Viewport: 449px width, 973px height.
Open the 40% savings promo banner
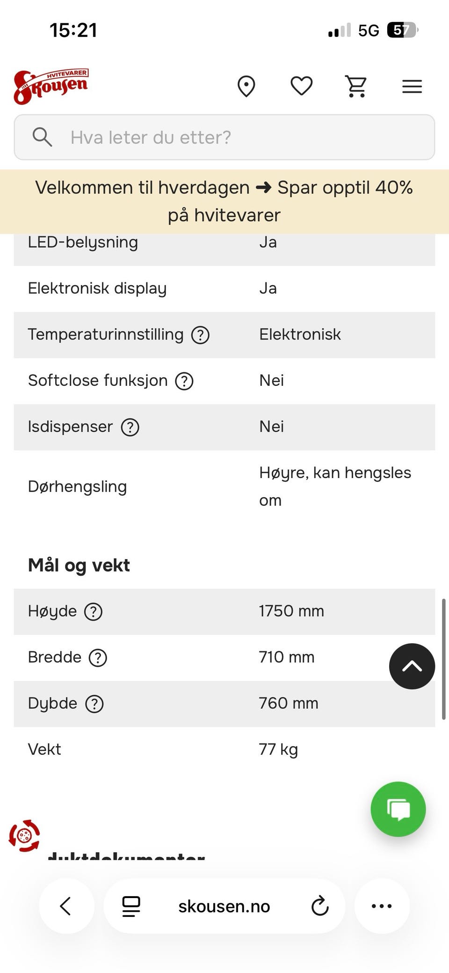tap(224, 201)
